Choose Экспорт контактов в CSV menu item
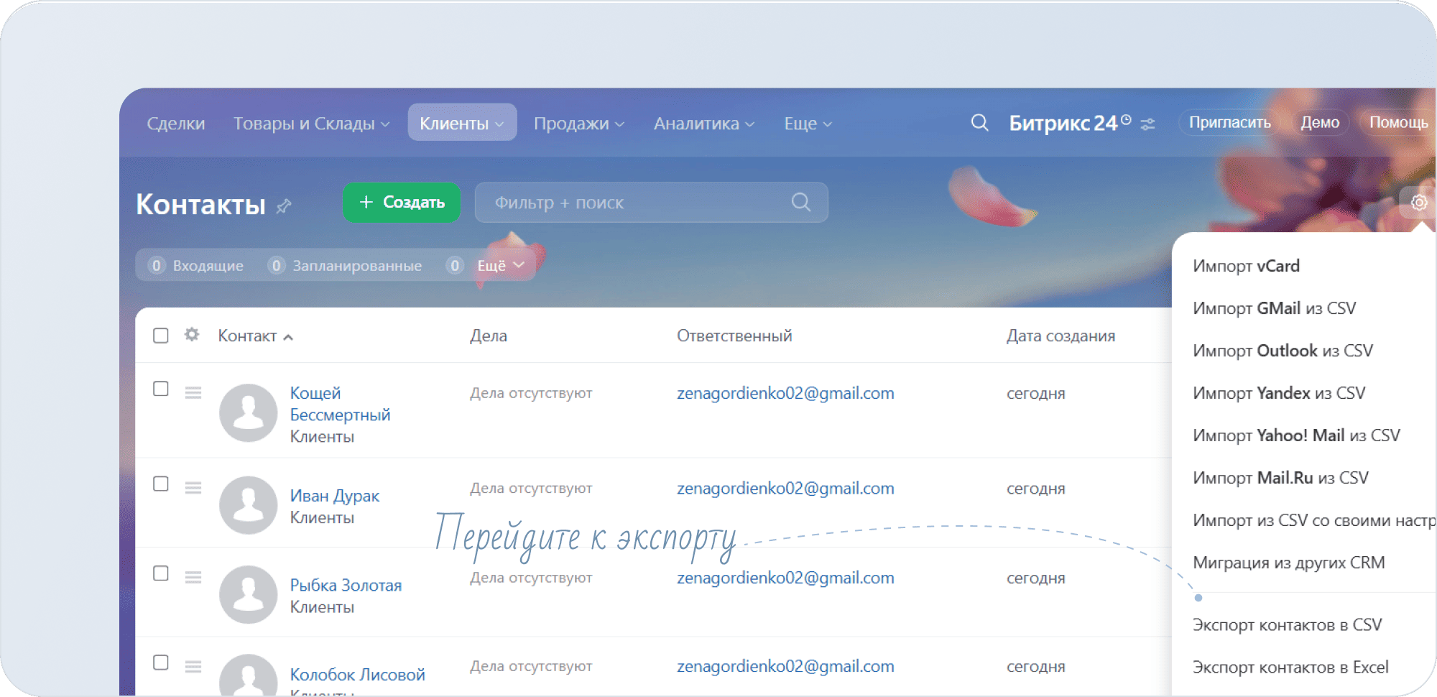 tap(1287, 625)
